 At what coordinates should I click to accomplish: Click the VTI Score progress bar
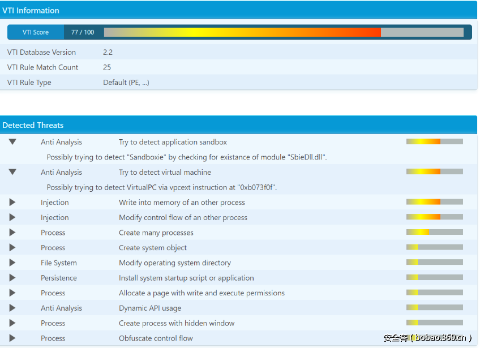point(283,32)
